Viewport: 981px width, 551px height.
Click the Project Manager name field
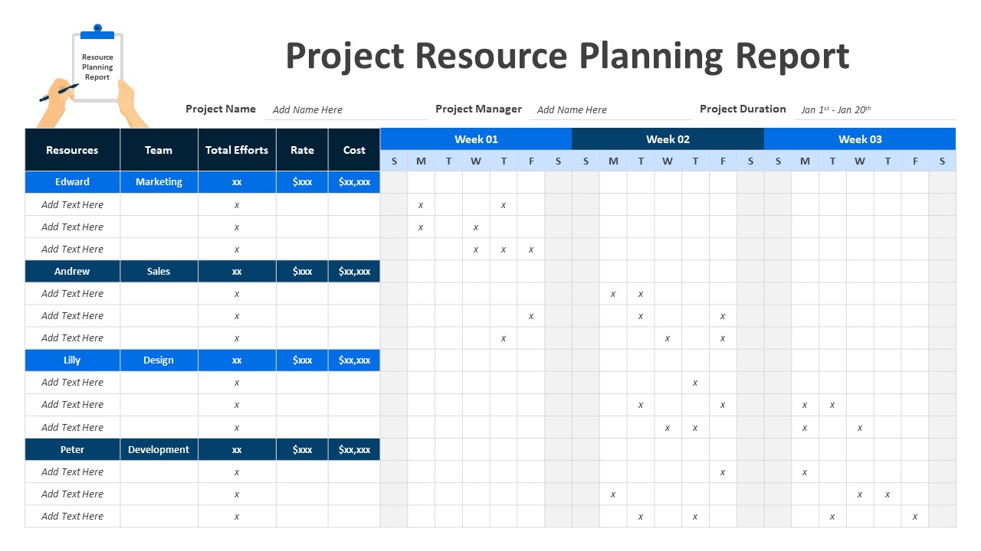click(x=611, y=110)
